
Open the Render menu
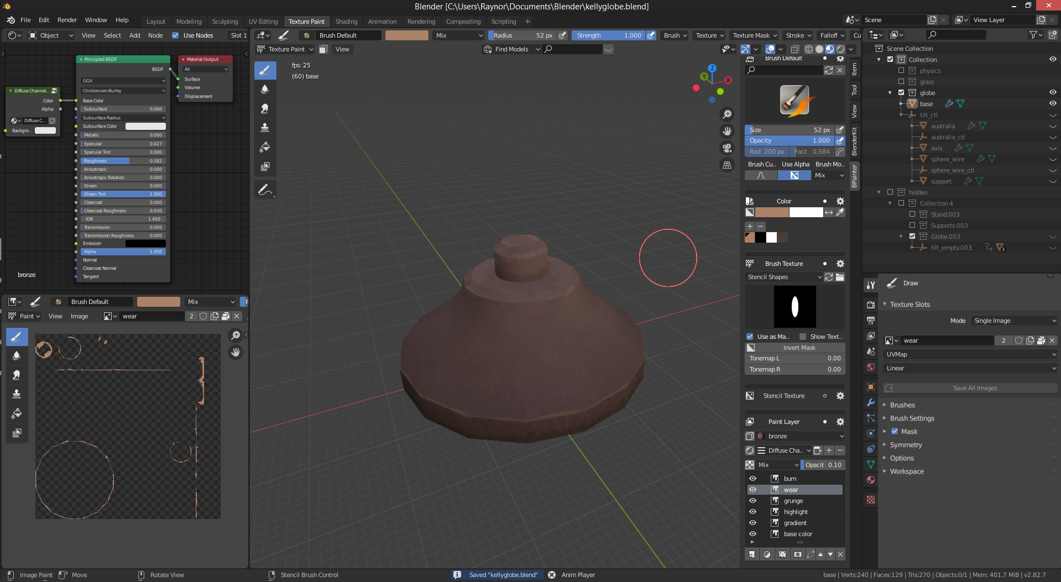[67, 20]
